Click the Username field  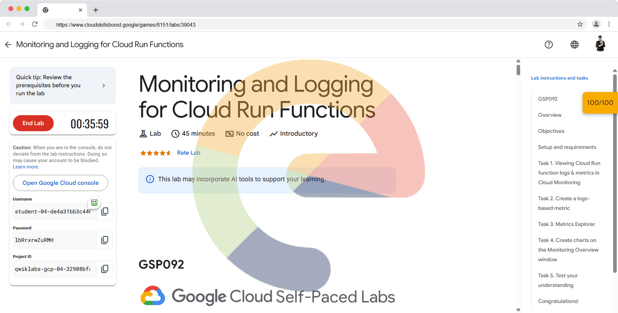tap(55, 212)
